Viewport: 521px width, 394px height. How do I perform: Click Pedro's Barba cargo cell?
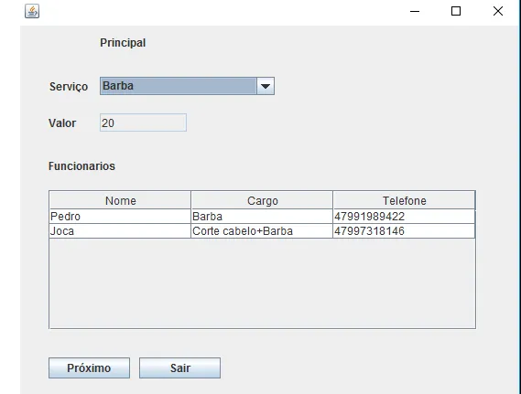point(262,217)
